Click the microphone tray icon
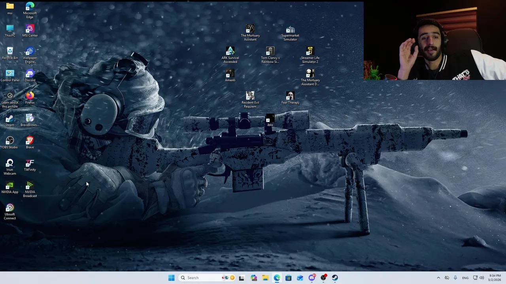This screenshot has width=506, height=284. tap(455, 278)
